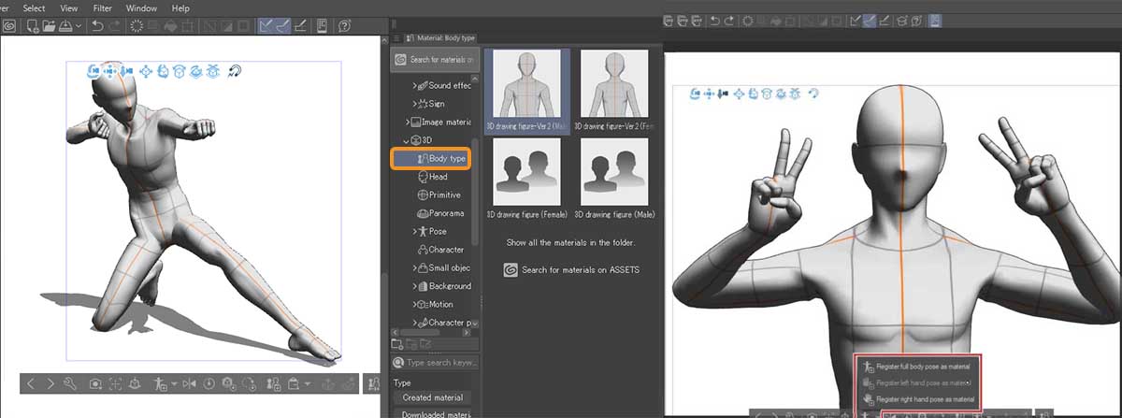Click the Save icon in left toolbar
This screenshot has width=1122, height=418.
point(65,26)
